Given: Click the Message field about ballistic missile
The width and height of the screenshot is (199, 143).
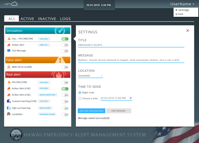Looking at the screenshot, I should click(131, 60).
